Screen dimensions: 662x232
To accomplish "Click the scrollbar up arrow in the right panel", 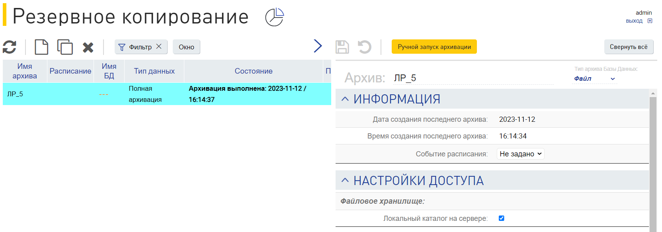I will (653, 93).
